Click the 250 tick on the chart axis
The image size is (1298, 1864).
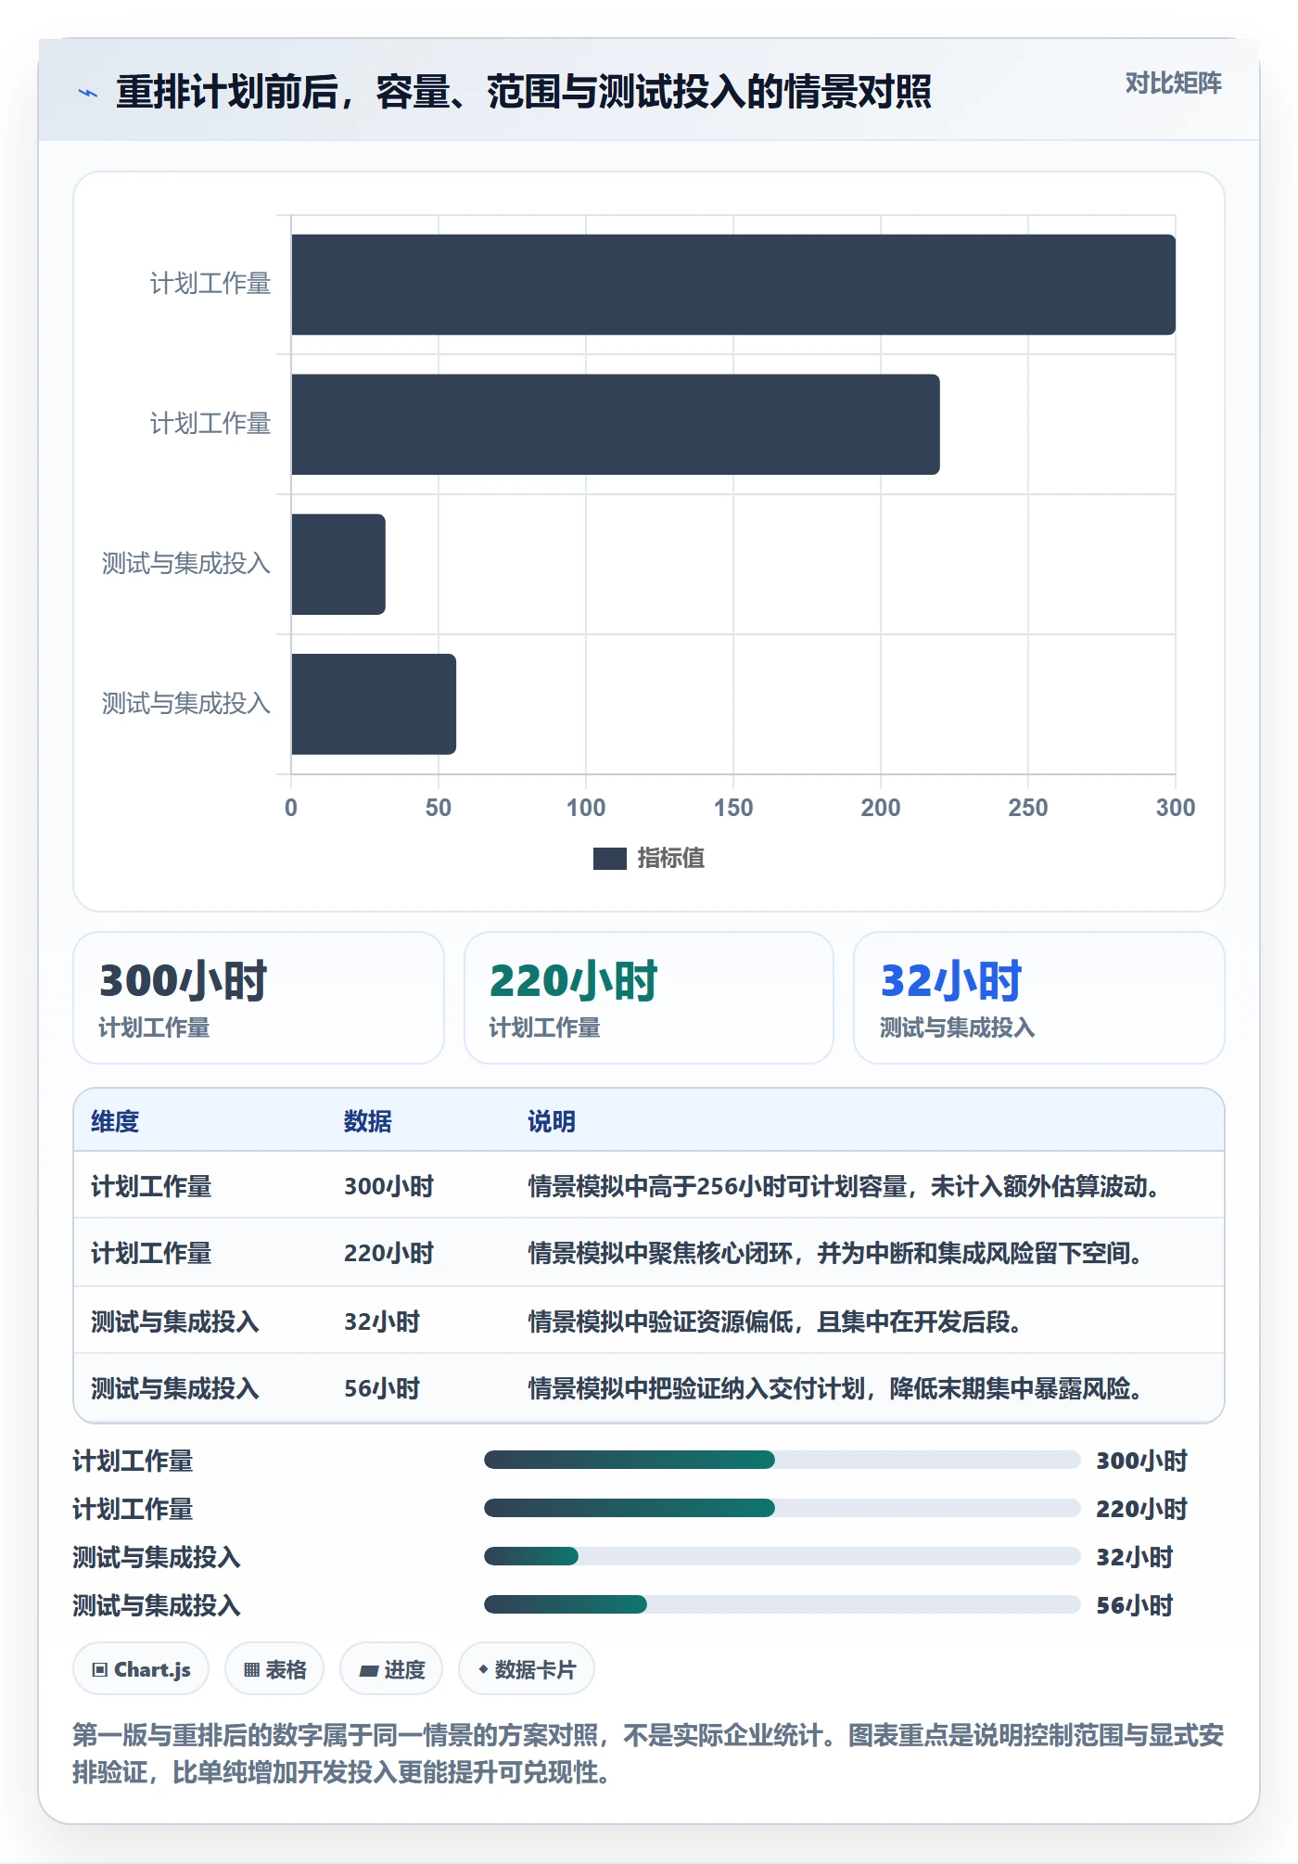point(1028,808)
